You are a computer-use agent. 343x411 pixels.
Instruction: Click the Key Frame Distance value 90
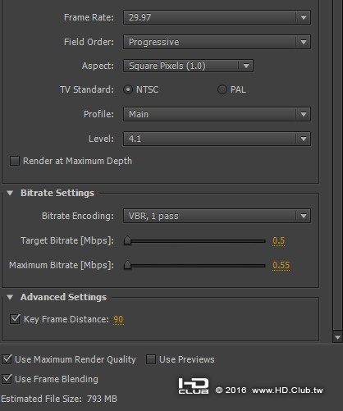click(x=118, y=319)
